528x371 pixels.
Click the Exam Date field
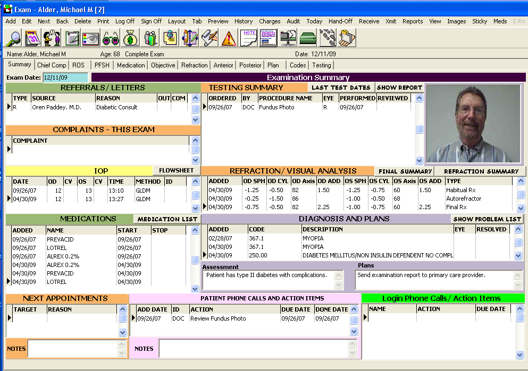pyautogui.click(x=65, y=77)
